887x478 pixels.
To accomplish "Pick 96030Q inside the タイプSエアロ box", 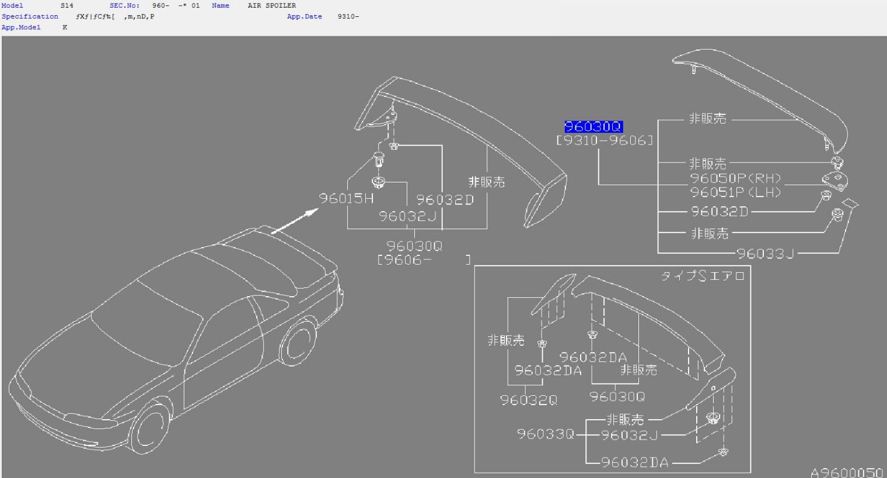I will (617, 397).
